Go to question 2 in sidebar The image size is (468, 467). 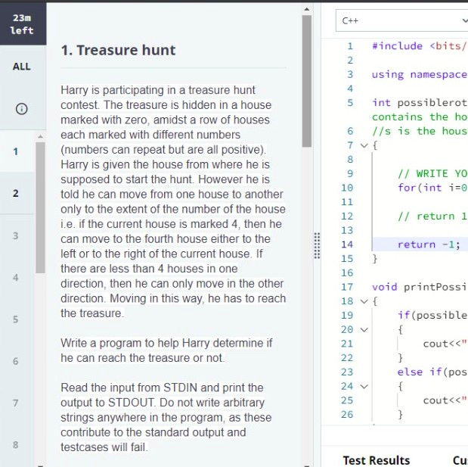[x=16, y=193]
